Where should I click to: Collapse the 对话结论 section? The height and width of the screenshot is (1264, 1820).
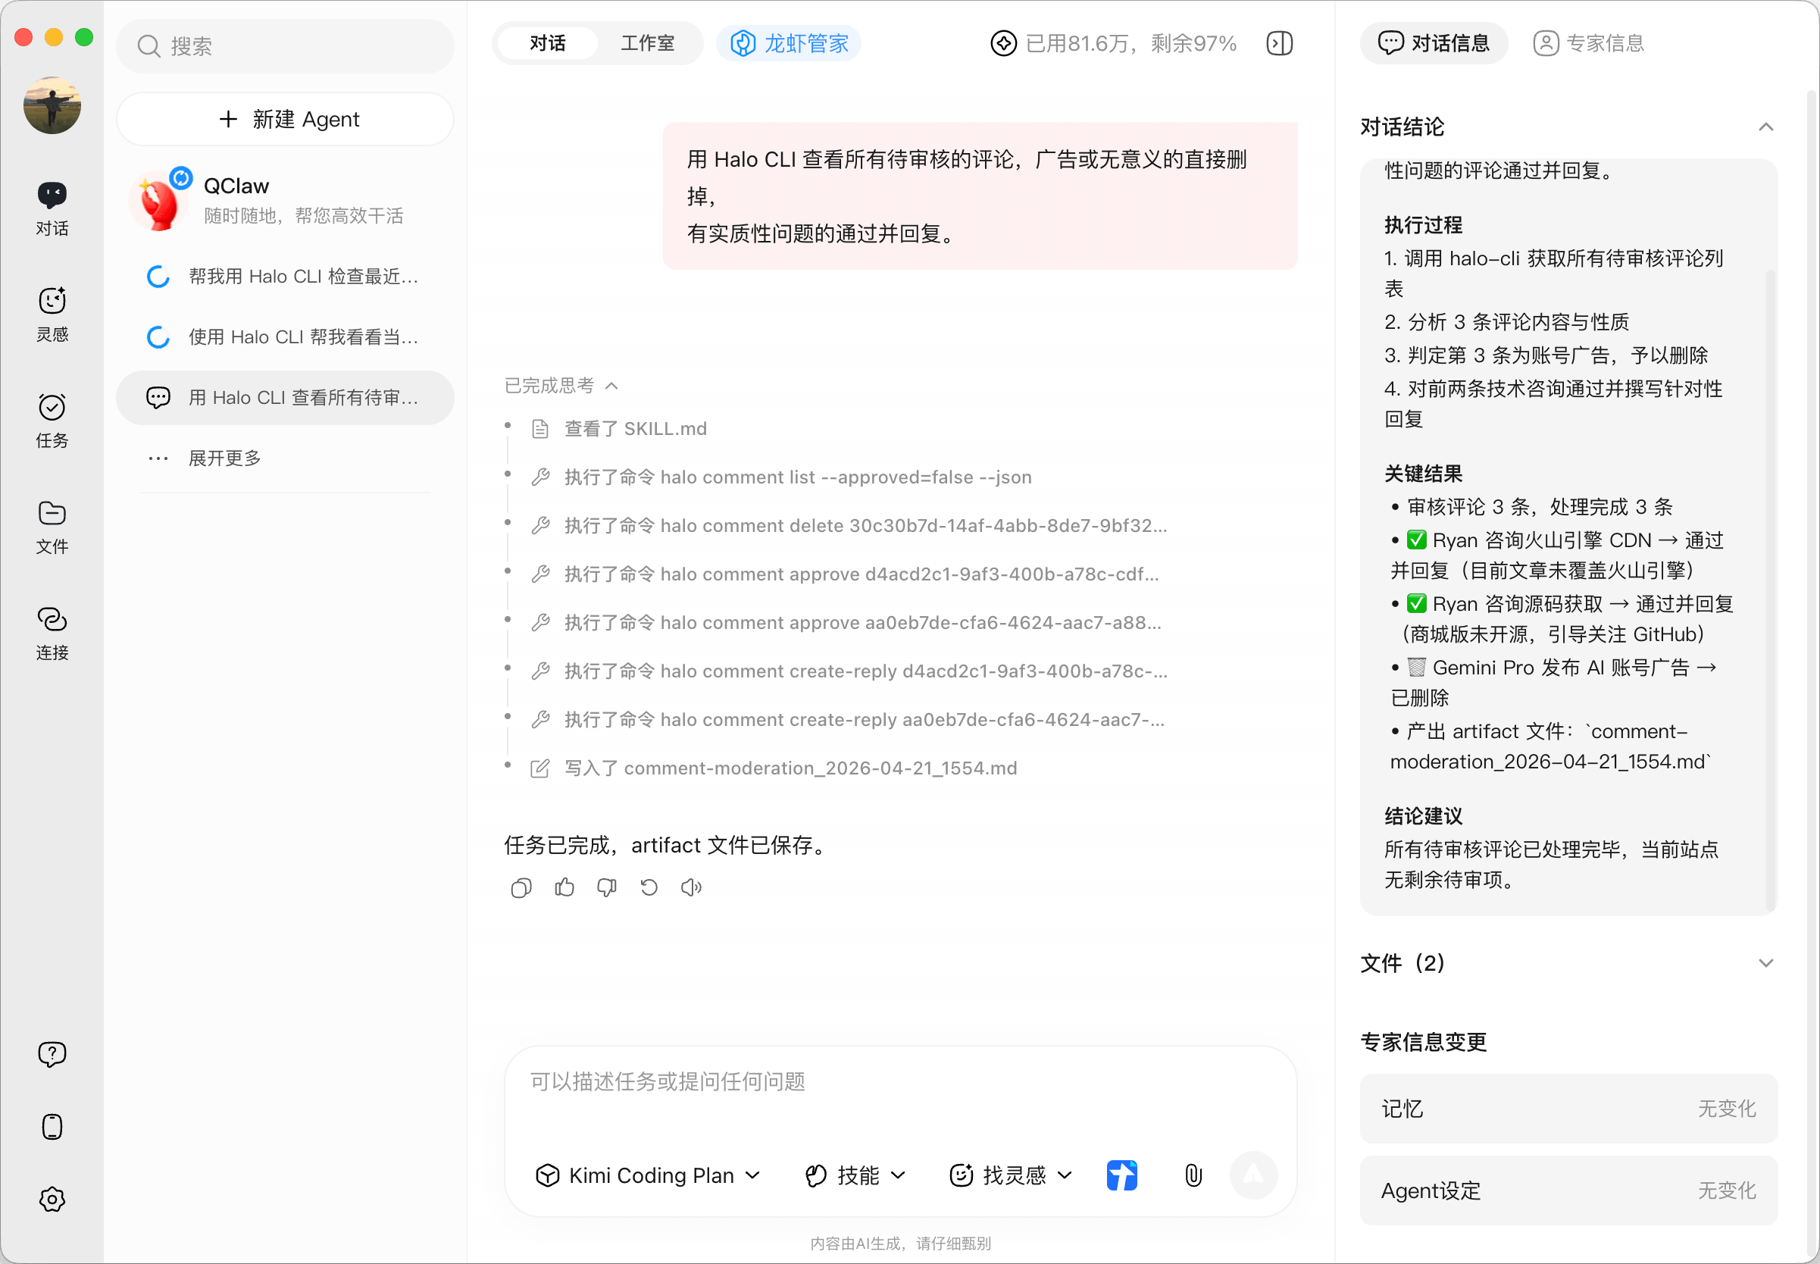click(1765, 127)
